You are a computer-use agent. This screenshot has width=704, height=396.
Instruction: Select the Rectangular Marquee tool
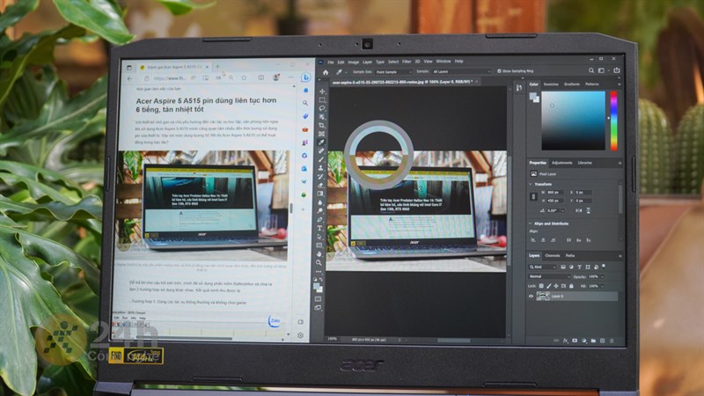[322, 99]
